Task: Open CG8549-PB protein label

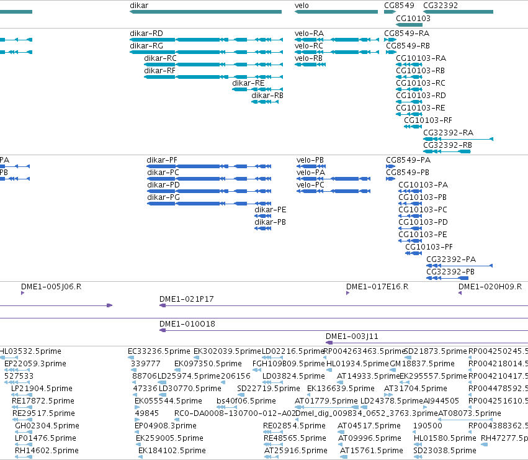Action: tap(408, 173)
